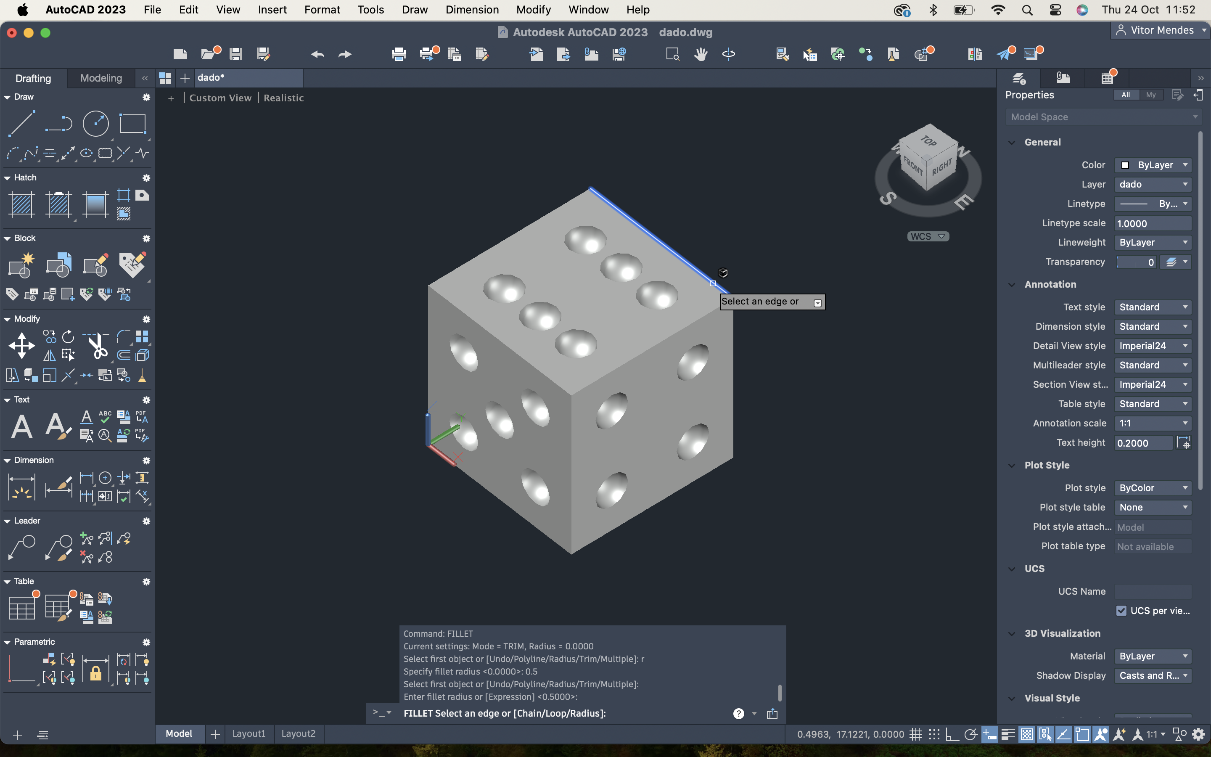Select the Circle draw tool

click(95, 123)
